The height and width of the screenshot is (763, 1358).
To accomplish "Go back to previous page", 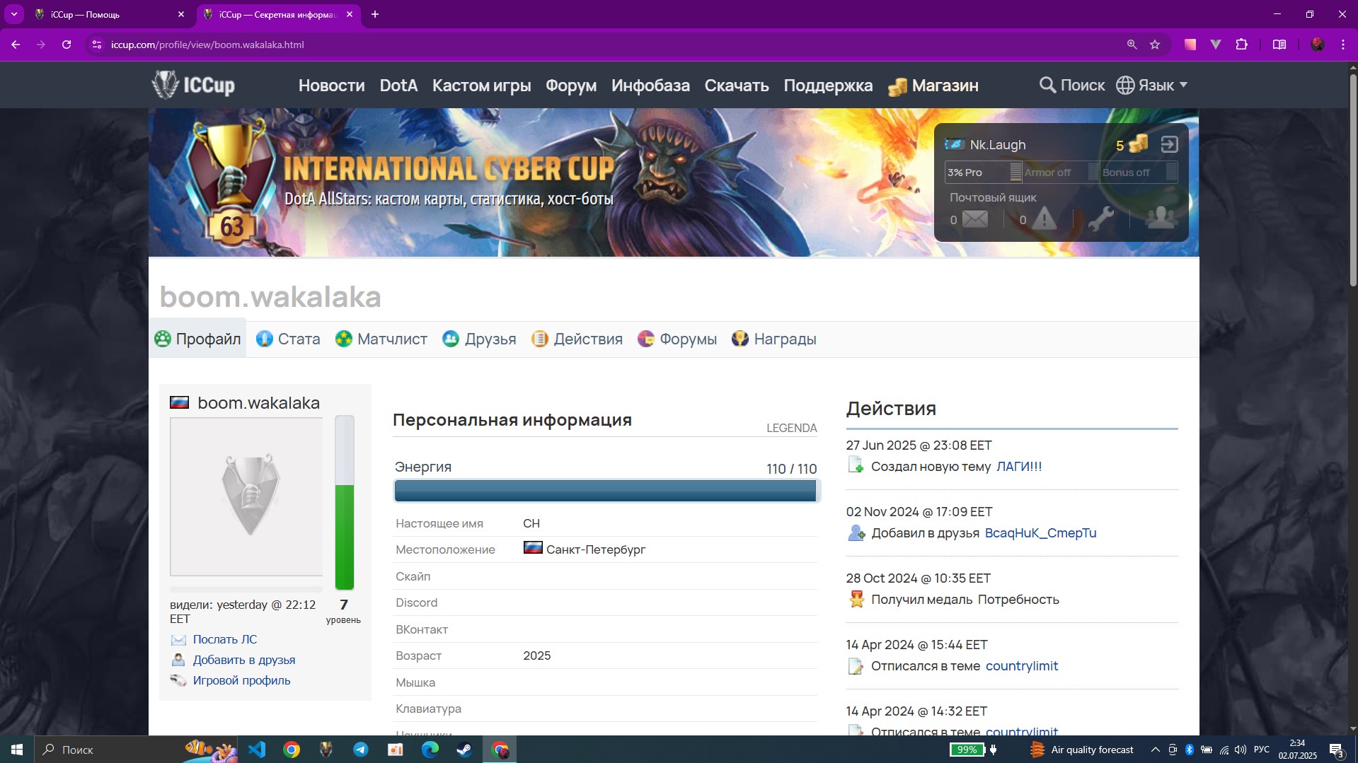I will pyautogui.click(x=16, y=45).
